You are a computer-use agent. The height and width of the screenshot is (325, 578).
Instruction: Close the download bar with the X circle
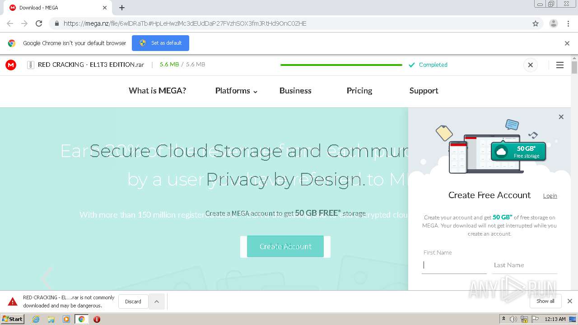tap(531, 65)
